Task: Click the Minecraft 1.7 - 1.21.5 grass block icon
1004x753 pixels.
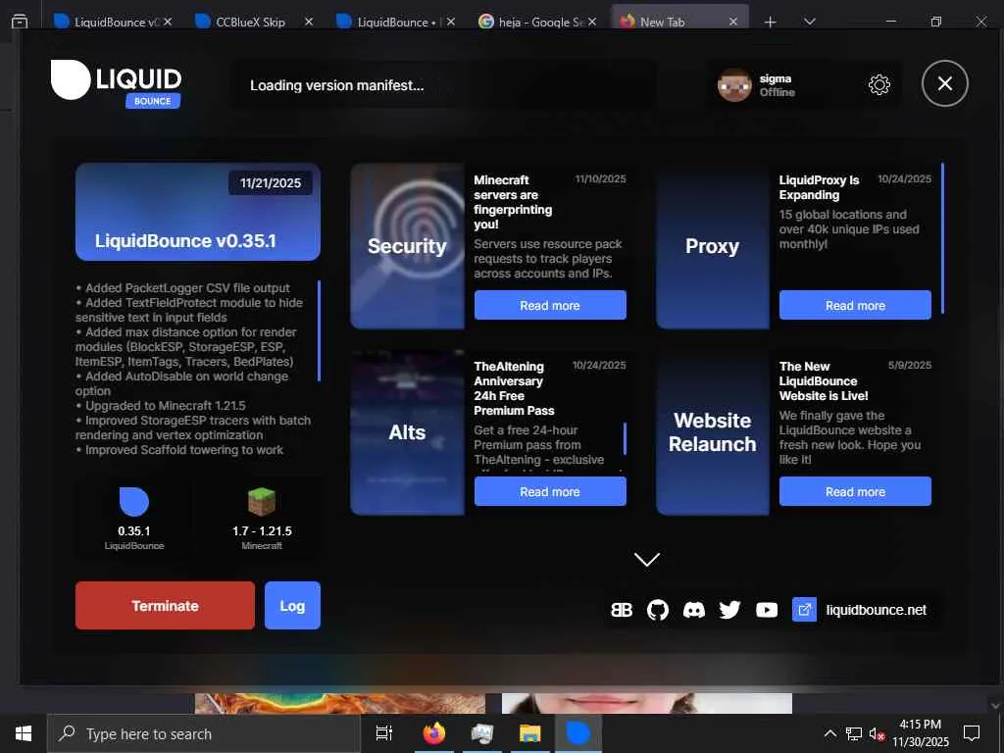Action: [261, 501]
